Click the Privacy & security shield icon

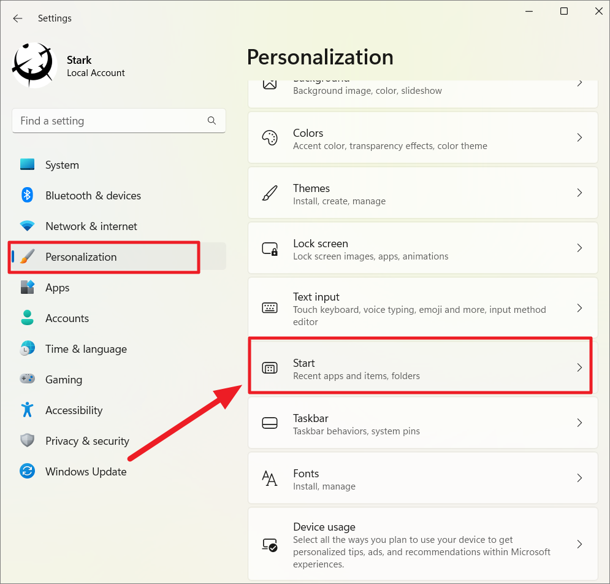[27, 440]
